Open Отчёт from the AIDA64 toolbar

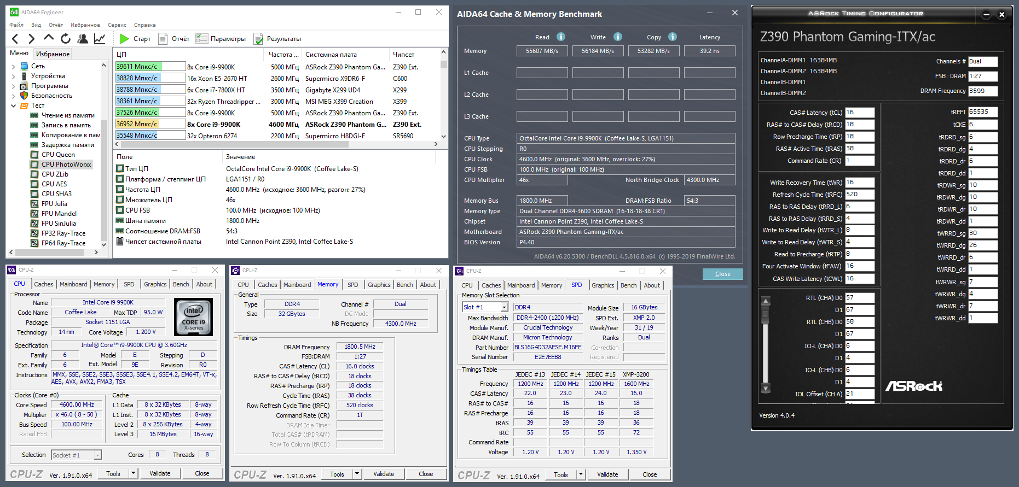173,39
